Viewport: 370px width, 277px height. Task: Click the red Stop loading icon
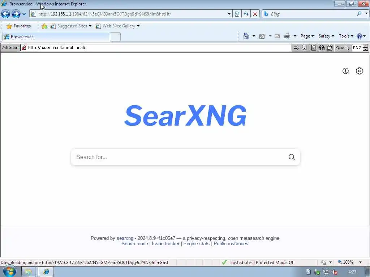coord(255,14)
